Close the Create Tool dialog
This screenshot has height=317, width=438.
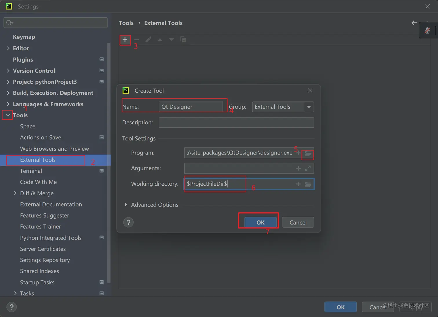pyautogui.click(x=310, y=91)
